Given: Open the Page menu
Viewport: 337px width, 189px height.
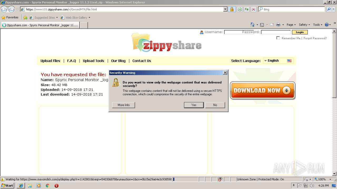Looking at the screenshot, I should pyautogui.click(x=291, y=25).
